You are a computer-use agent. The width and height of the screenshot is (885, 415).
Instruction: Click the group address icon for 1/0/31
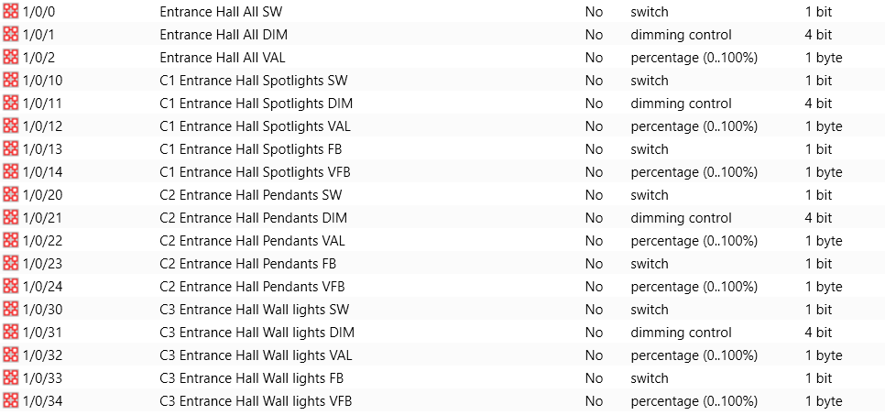[x=10, y=332]
